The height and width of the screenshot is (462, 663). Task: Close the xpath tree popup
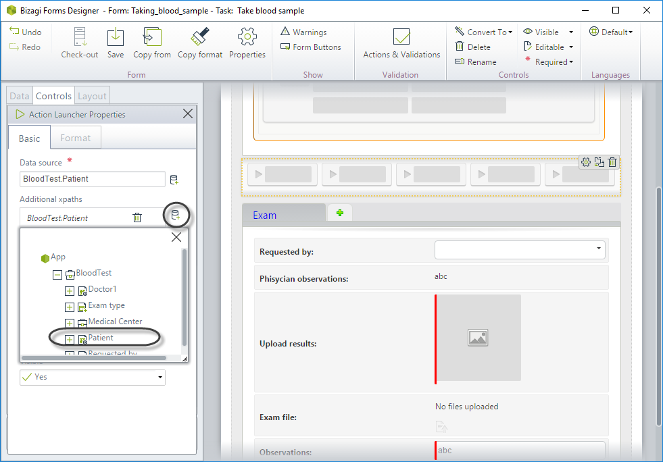[176, 237]
